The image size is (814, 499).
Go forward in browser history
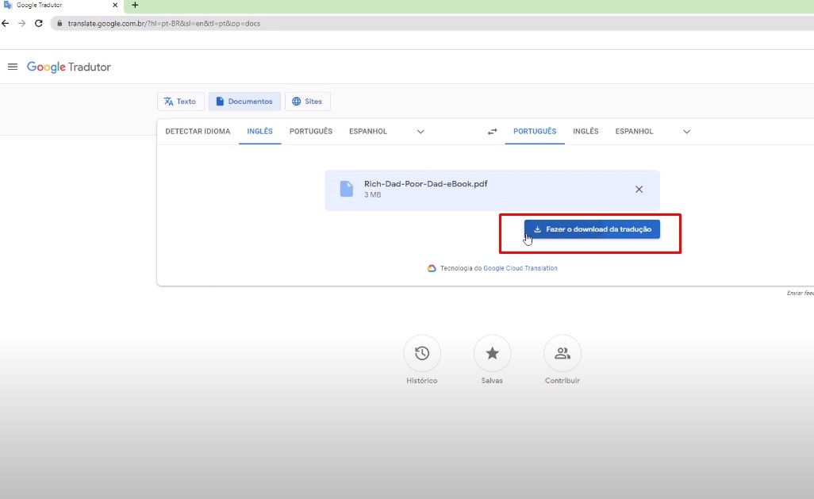click(x=21, y=23)
